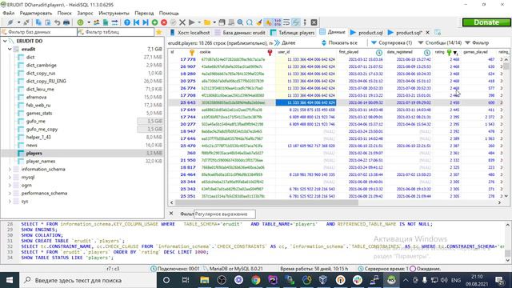
Task: Jump to last row with blue arrow
Action: (x=146, y=22)
